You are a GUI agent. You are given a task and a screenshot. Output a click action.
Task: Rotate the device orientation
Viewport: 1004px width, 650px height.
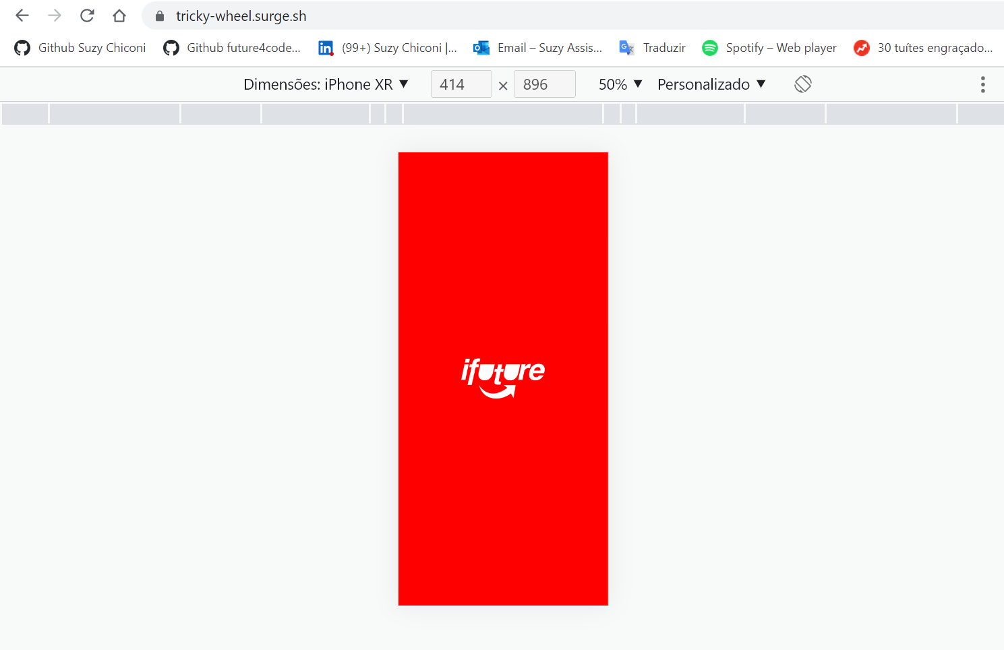pyautogui.click(x=802, y=84)
